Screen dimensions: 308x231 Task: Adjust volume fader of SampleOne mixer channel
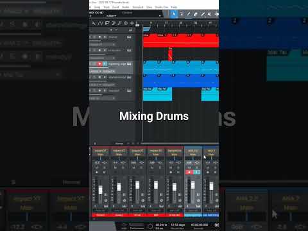pyautogui.click(x=175, y=187)
